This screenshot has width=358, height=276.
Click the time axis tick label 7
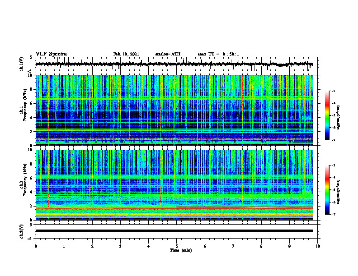pos(233,246)
